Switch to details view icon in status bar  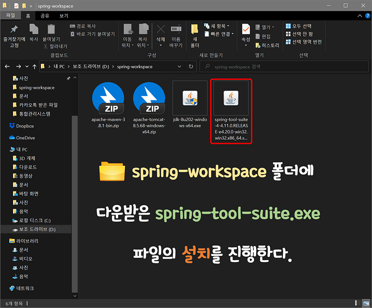point(358,303)
